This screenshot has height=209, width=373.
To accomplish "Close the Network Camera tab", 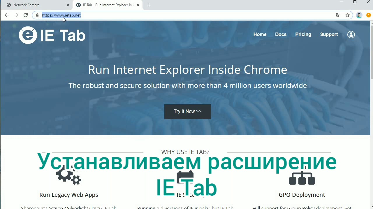I will click(x=68, y=5).
